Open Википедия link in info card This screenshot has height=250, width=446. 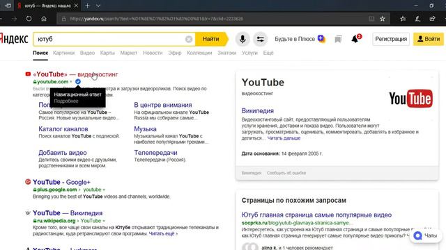pos(257,111)
